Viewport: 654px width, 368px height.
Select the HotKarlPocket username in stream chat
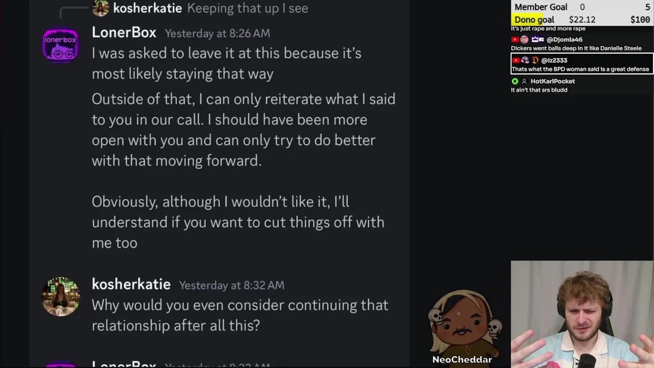552,81
